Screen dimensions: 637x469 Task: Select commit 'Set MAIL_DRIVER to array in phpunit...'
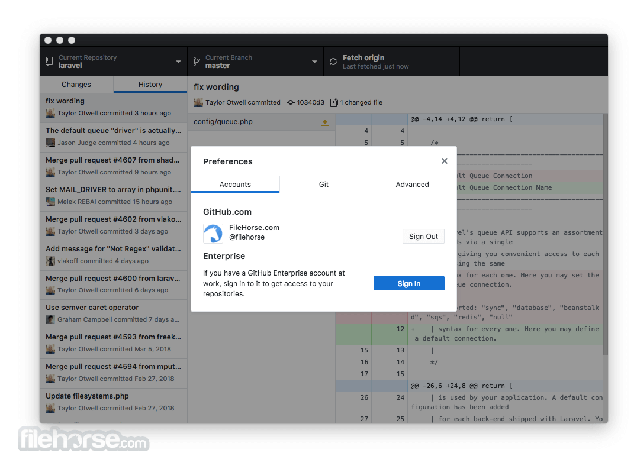(x=113, y=196)
